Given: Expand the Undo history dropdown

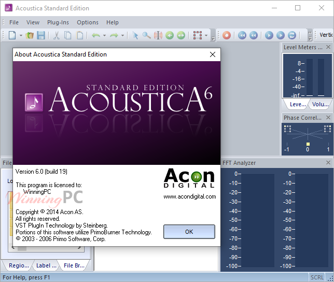Looking at the screenshot, I should 104,36.
